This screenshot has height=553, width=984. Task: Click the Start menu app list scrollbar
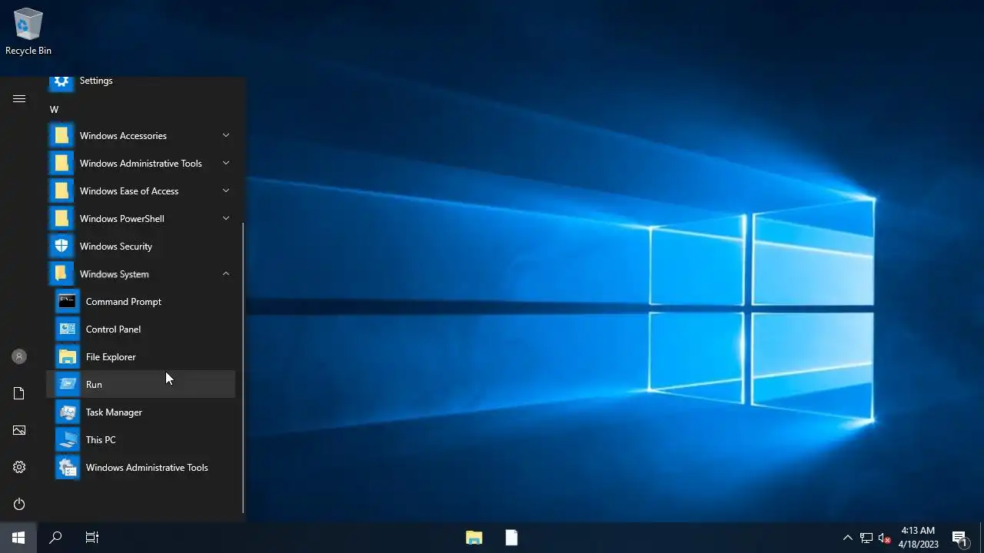pyautogui.click(x=243, y=368)
